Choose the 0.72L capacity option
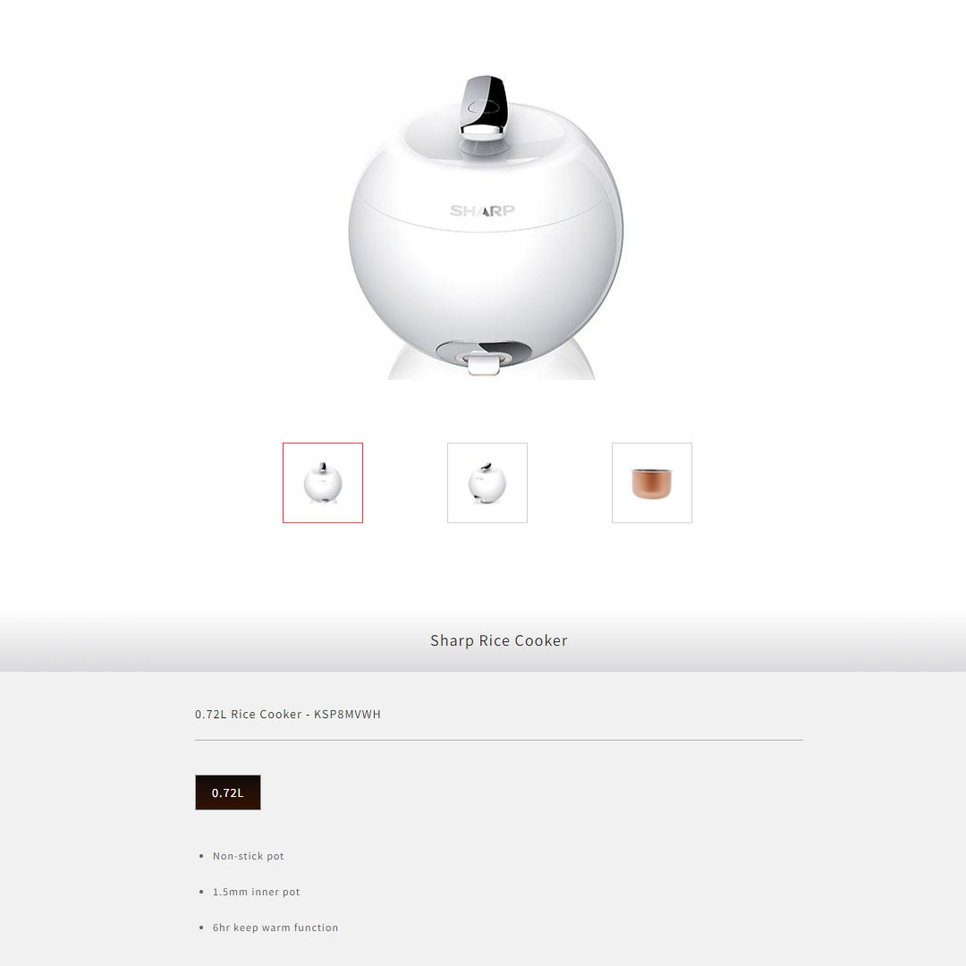The width and height of the screenshot is (966, 966). [228, 792]
